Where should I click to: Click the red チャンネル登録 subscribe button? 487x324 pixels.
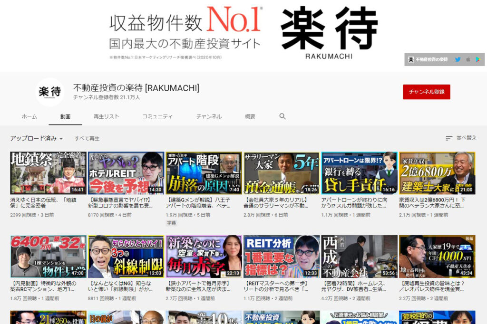tap(427, 92)
